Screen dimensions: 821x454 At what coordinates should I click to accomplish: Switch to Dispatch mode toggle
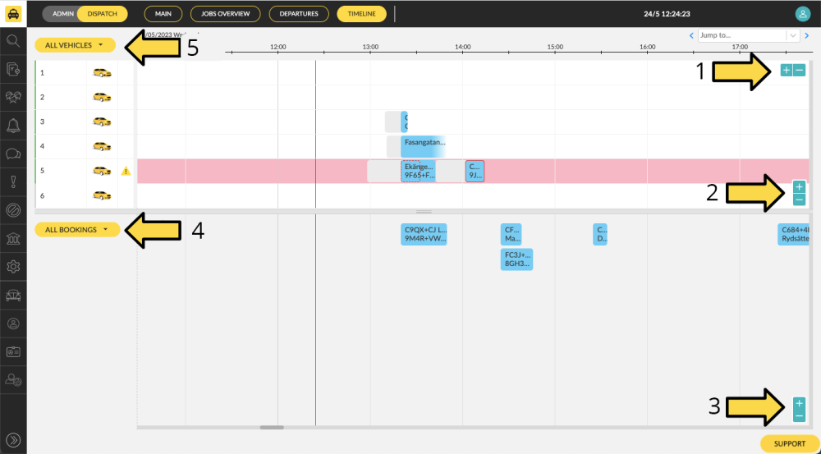[103, 14]
